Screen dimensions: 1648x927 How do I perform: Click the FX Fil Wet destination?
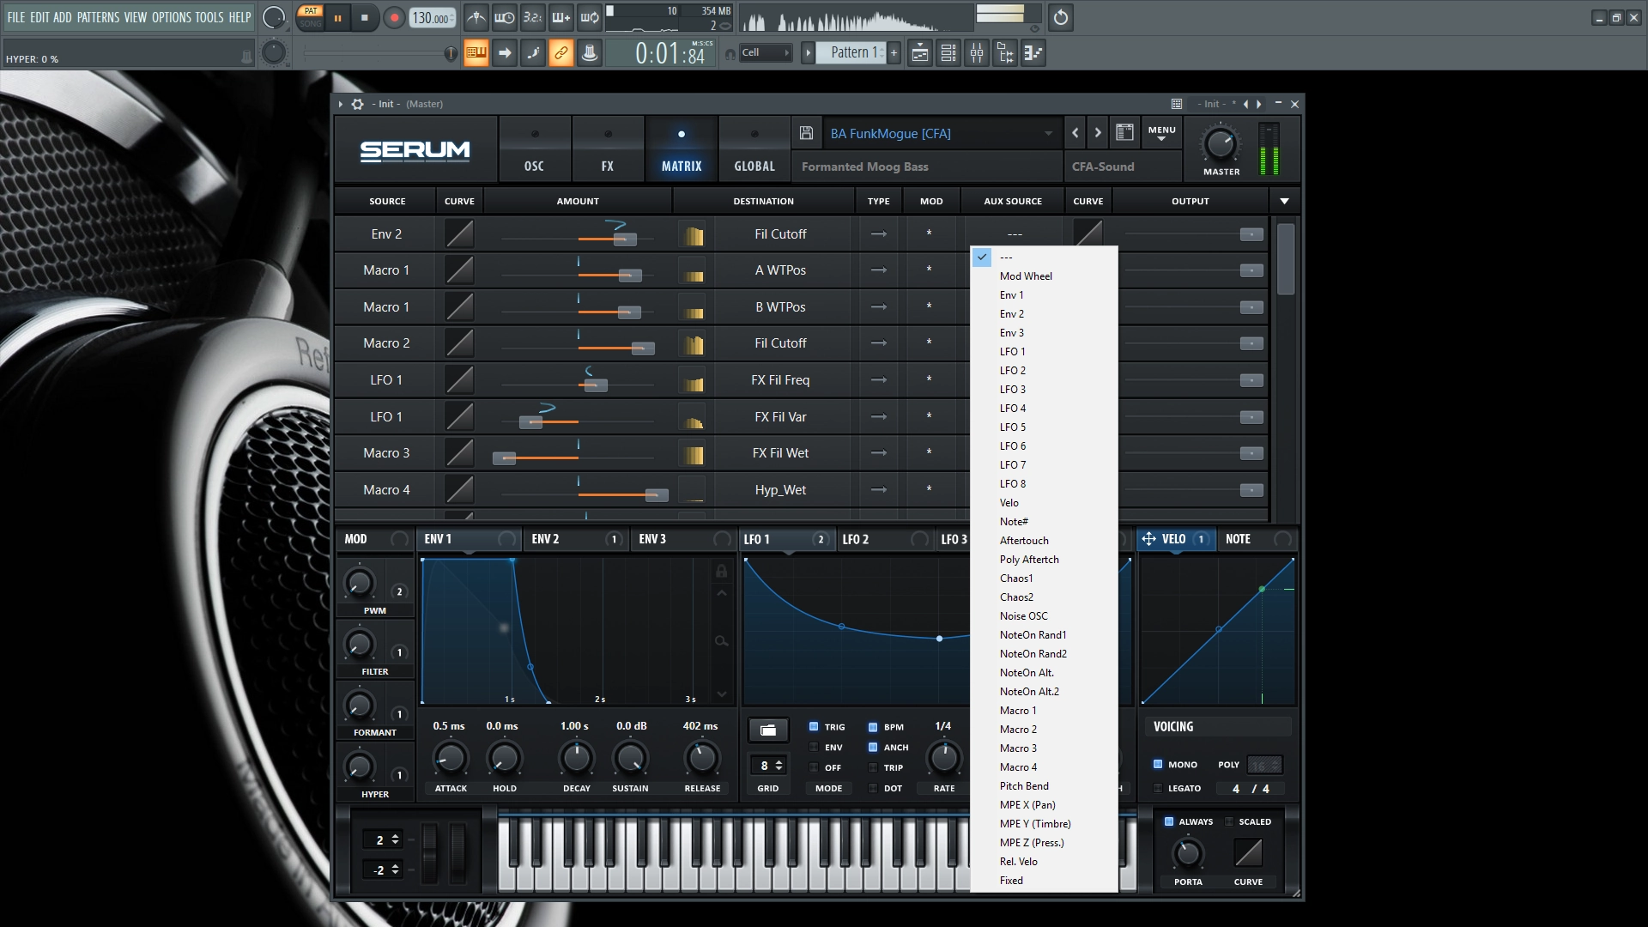(780, 453)
